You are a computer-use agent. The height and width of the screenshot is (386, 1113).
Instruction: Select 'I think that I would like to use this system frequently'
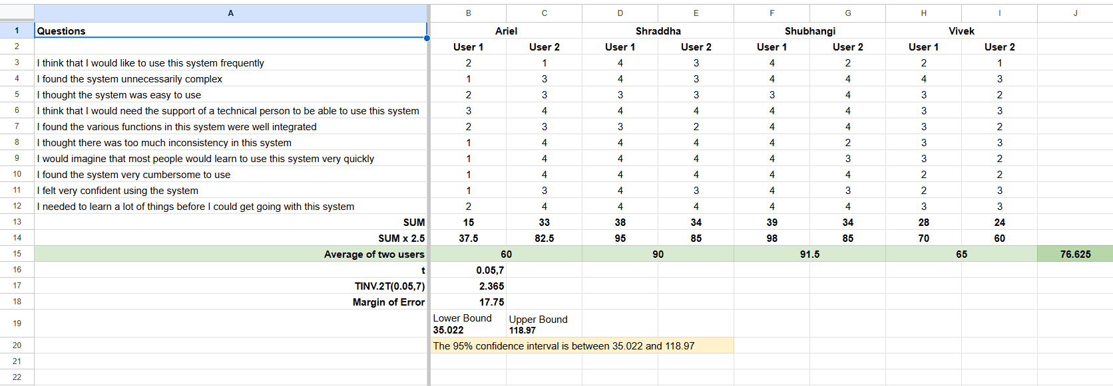230,62
